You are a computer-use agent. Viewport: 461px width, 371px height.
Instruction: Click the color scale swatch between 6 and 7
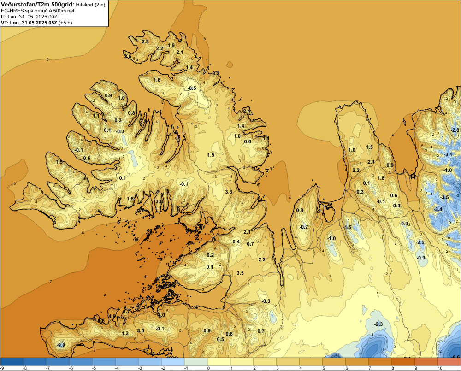(357, 361)
